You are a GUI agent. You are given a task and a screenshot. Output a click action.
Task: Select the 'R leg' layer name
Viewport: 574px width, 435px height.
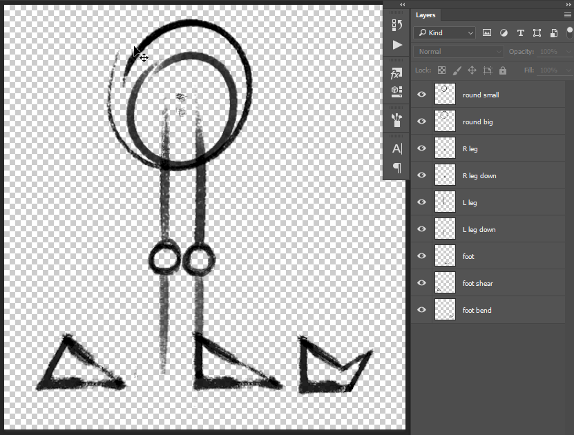click(x=470, y=149)
